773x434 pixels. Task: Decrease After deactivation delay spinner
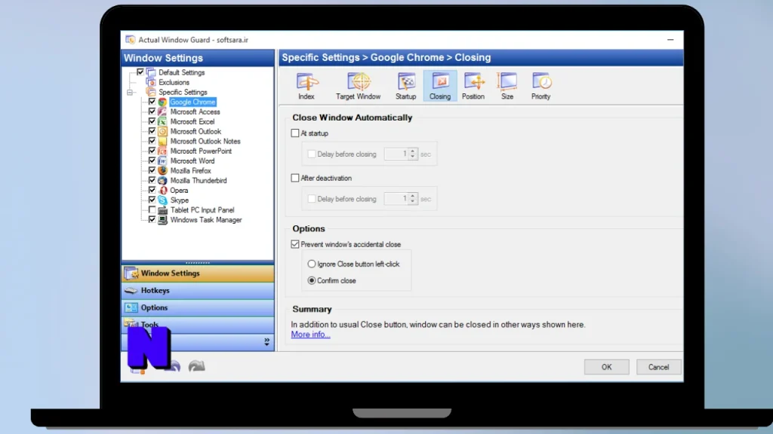(x=413, y=201)
